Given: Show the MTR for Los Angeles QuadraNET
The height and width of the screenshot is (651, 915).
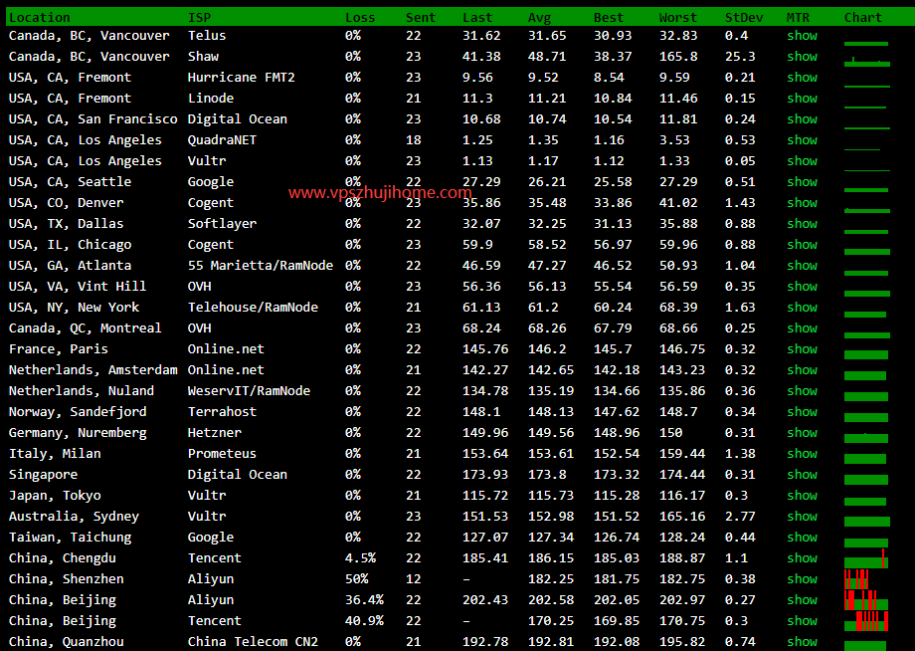Looking at the screenshot, I should [802, 140].
